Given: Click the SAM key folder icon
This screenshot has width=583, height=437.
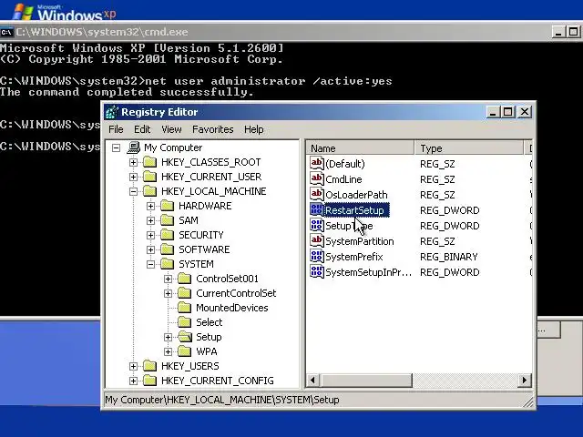Looking at the screenshot, I should tap(168, 220).
